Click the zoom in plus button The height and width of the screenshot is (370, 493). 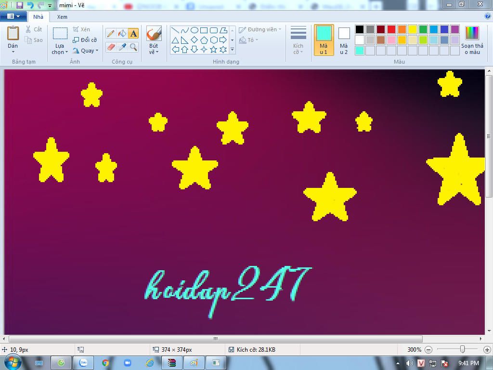[487, 350]
